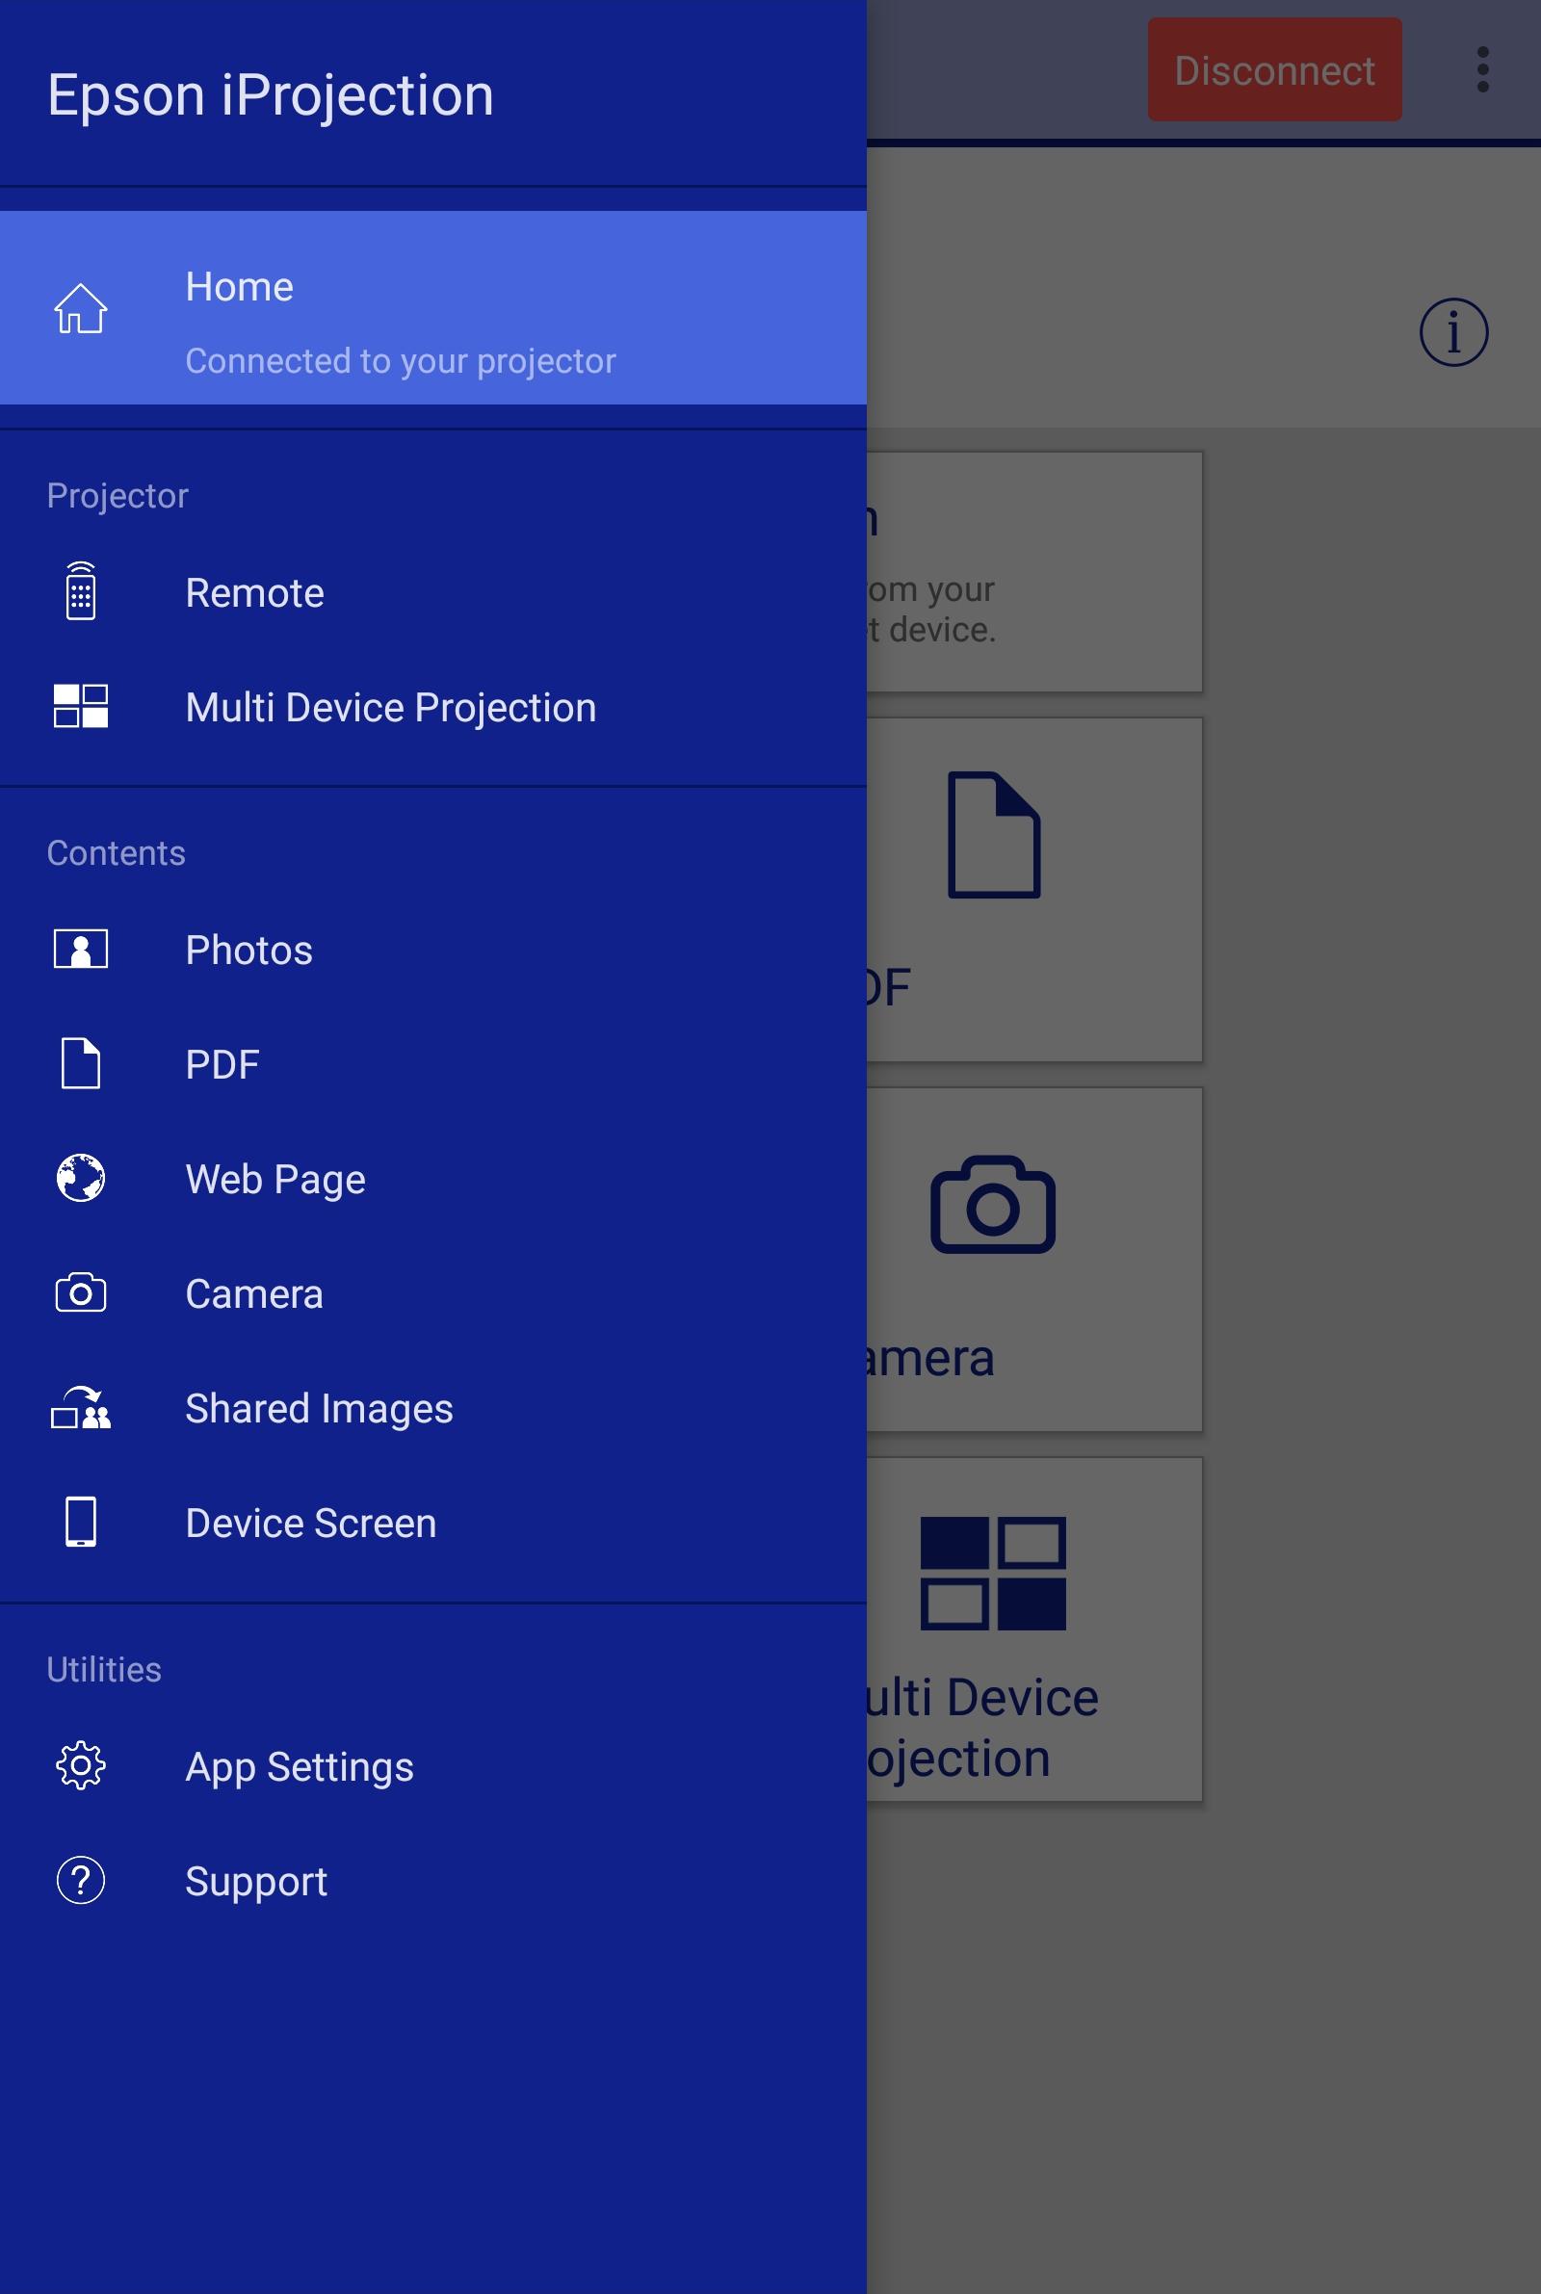Image resolution: width=1541 pixels, height=2294 pixels.
Task: Click the 'Connected to your projector' status text
Action: (400, 360)
